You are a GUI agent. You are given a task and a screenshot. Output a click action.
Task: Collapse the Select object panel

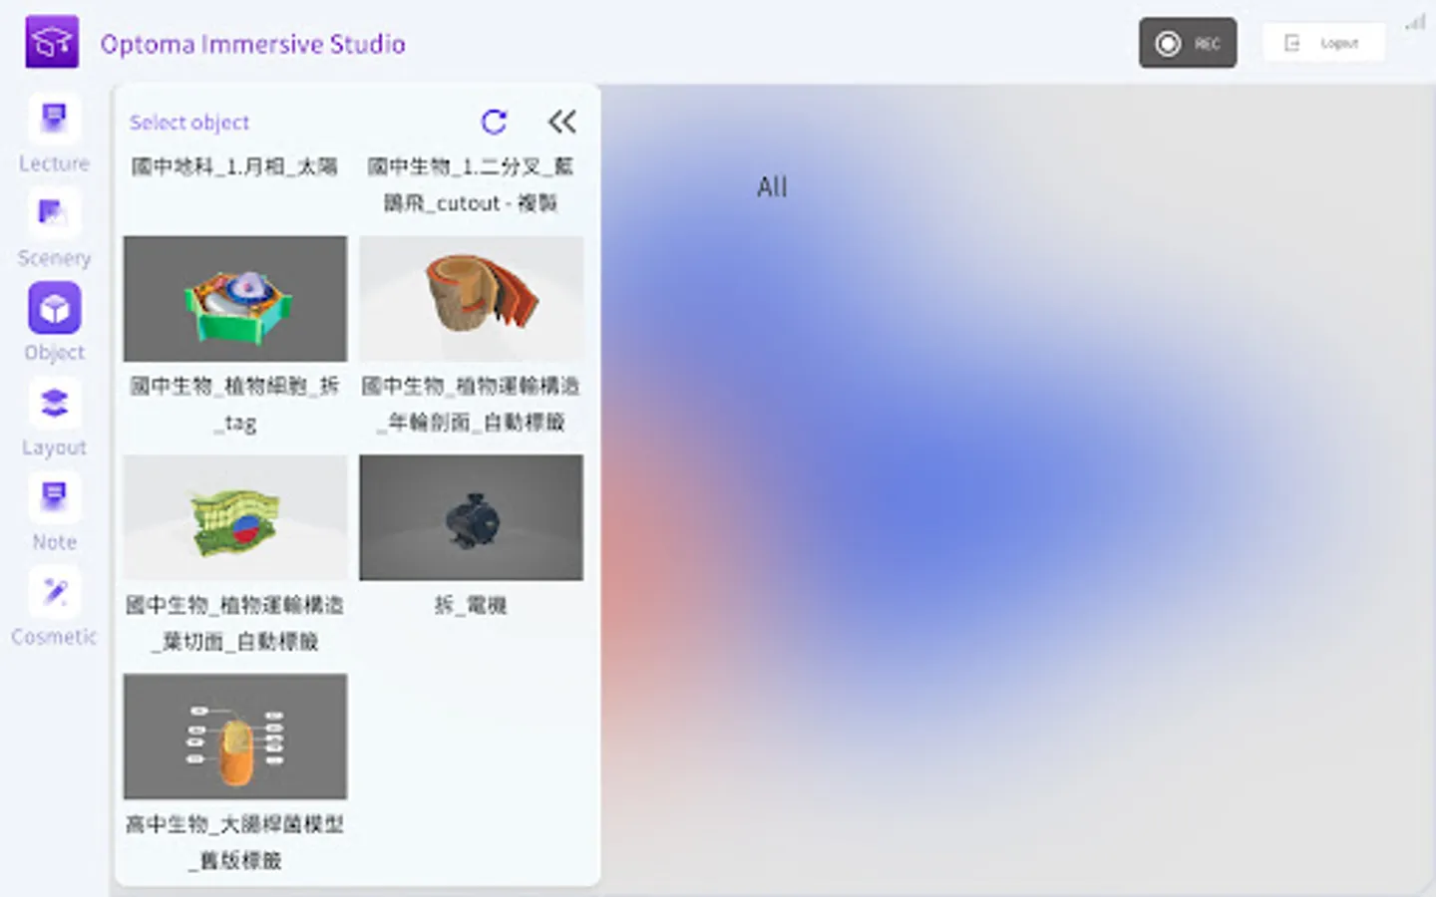coord(561,122)
